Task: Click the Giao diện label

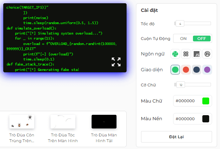Action: click(x=152, y=69)
